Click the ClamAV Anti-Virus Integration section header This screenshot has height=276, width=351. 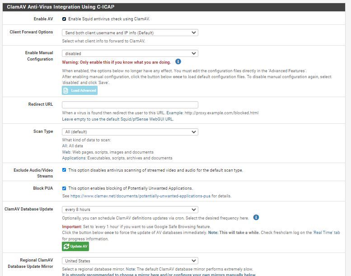click(x=174, y=7)
